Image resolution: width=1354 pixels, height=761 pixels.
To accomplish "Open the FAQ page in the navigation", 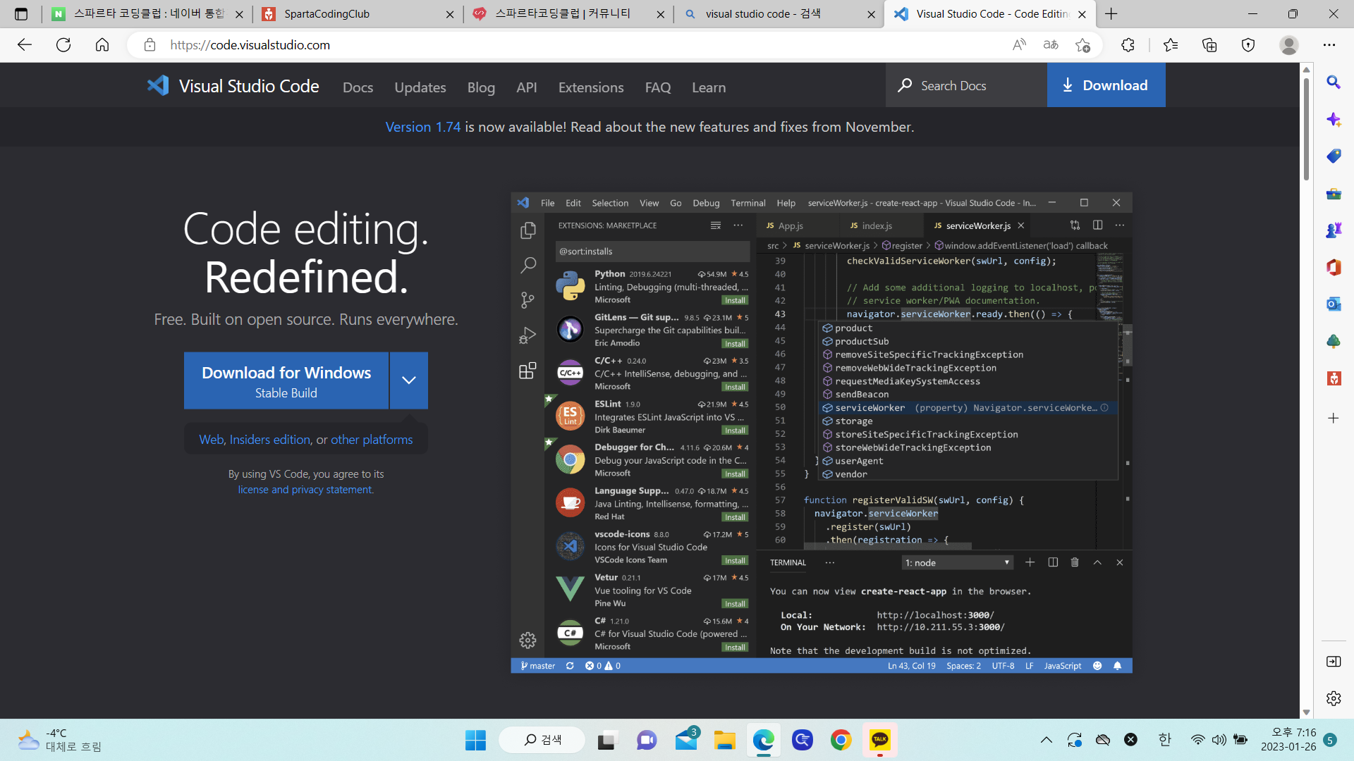I will (658, 87).
